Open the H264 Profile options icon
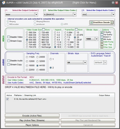This screenshot has height=129, width=120. [102, 42]
